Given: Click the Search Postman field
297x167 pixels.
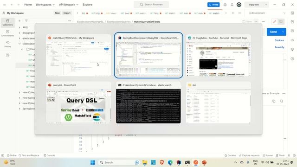Looking at the screenshot, I should 151,5.
